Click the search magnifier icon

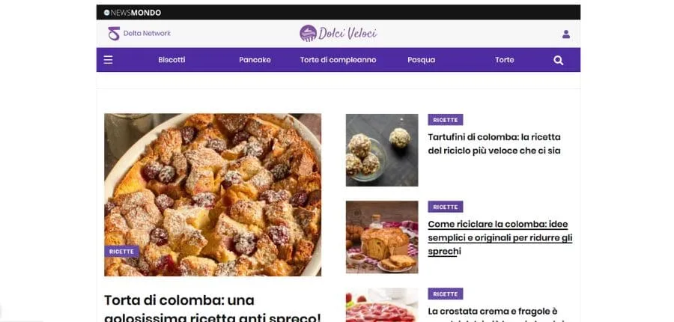pyautogui.click(x=559, y=60)
